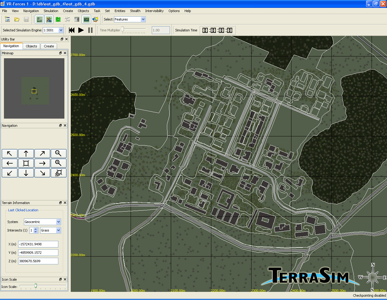The width and height of the screenshot is (387, 300).
Task: Close the Terrain Information panel
Action: [x=65, y=203]
